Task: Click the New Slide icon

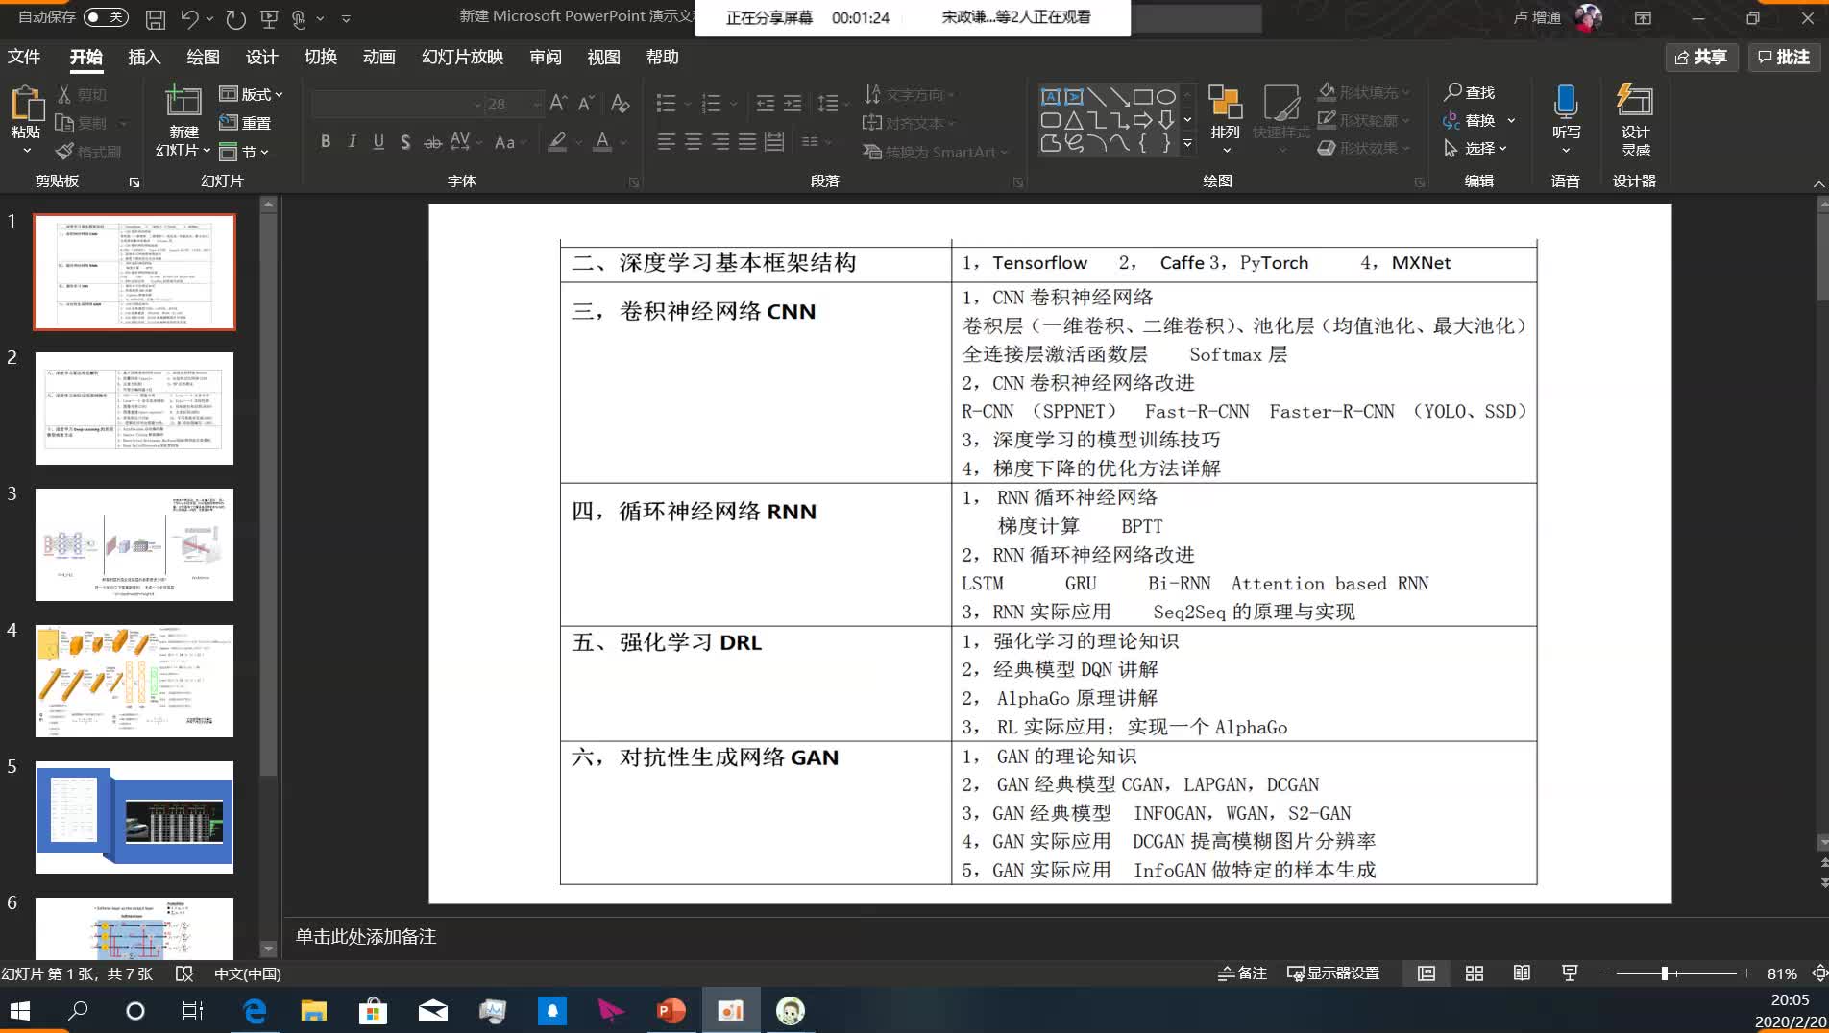Action: (183, 102)
